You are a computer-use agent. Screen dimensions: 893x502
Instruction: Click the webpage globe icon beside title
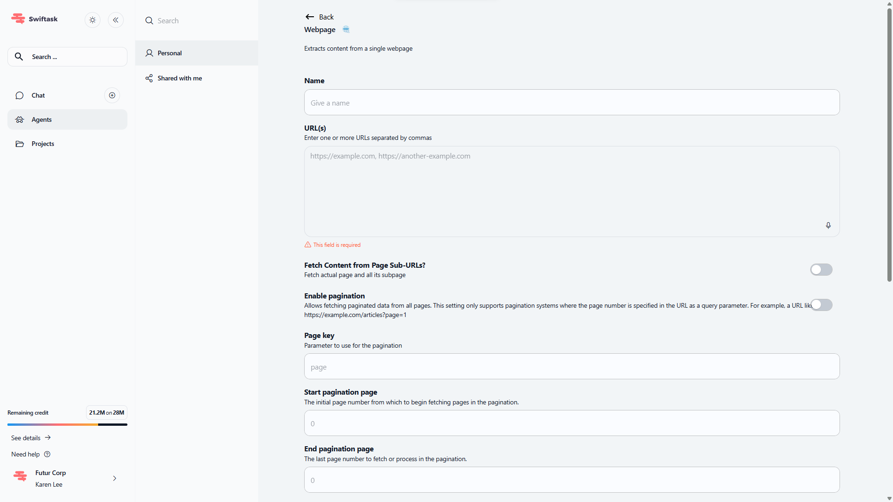(x=346, y=29)
